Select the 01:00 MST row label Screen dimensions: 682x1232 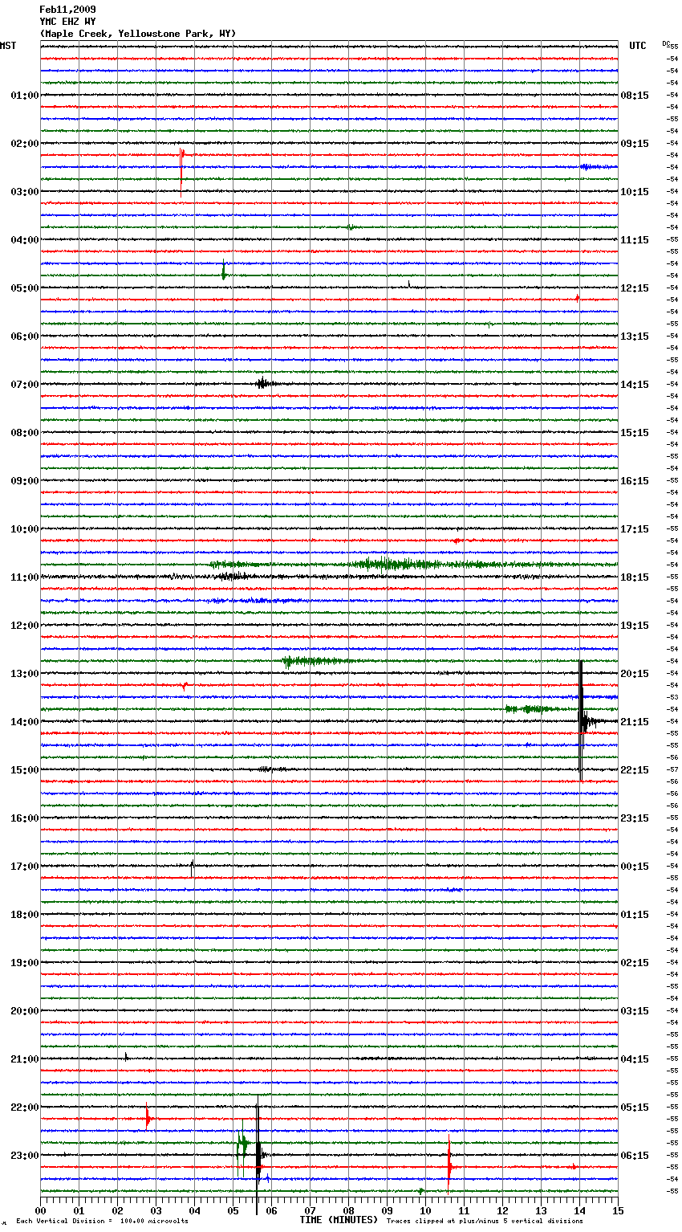pos(24,96)
